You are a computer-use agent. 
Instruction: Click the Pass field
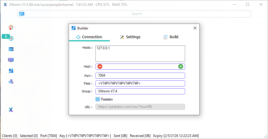coord(140,83)
